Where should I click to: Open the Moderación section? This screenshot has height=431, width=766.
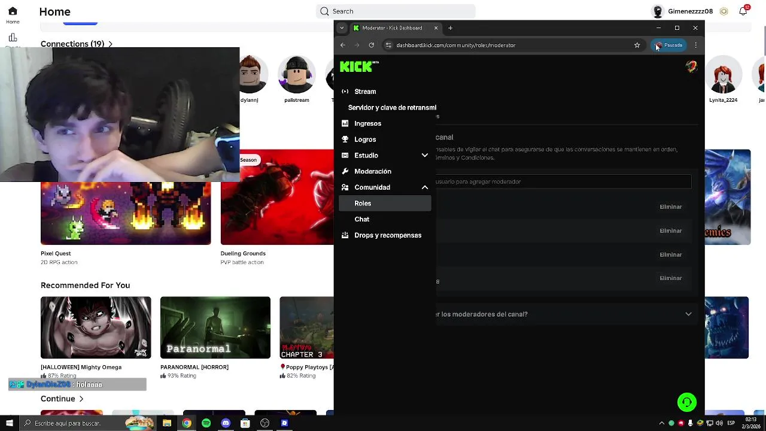(372, 171)
